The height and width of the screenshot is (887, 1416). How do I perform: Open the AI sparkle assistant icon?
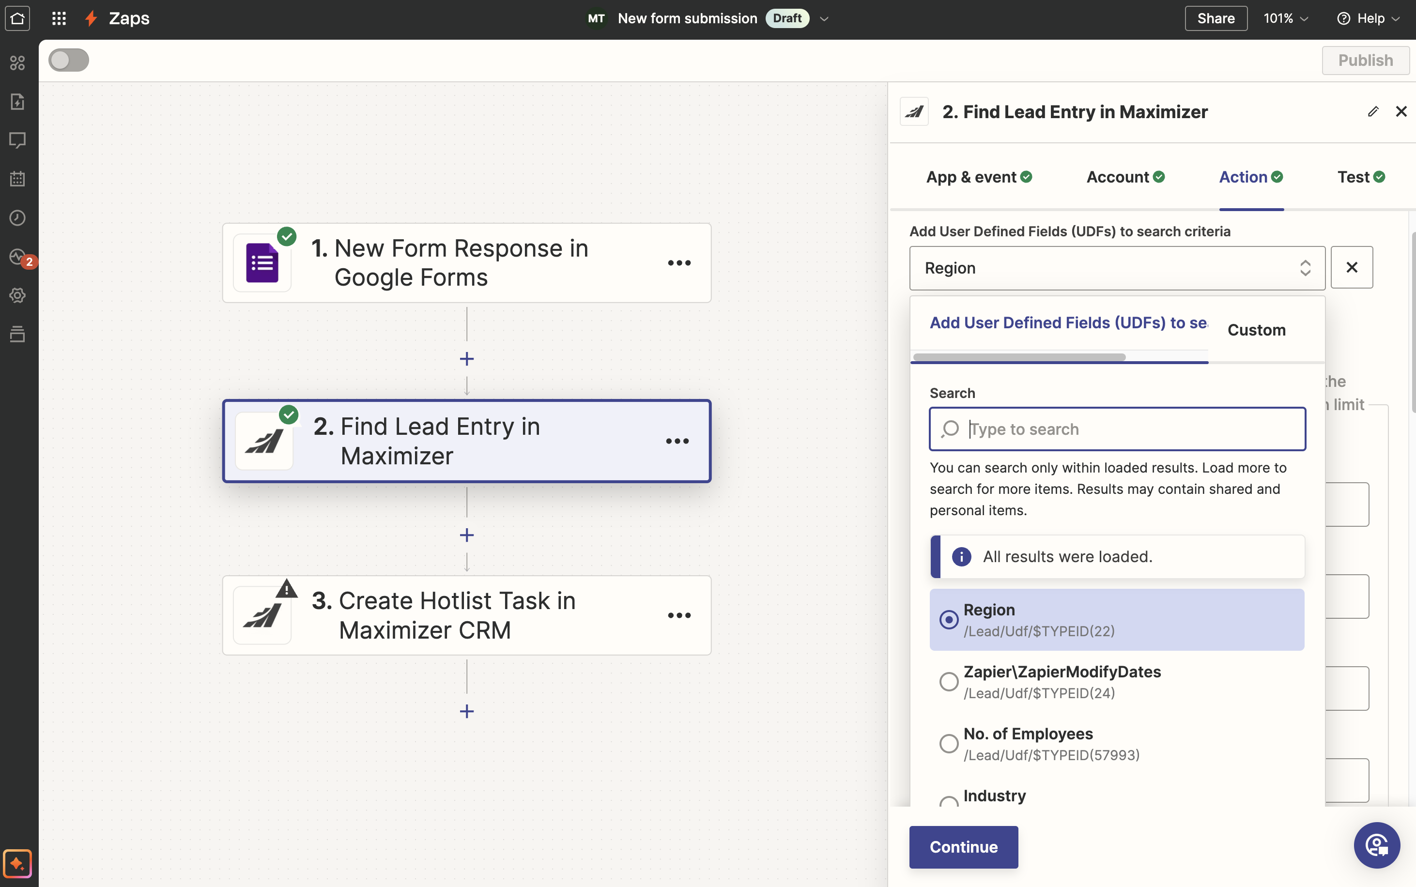tap(17, 864)
